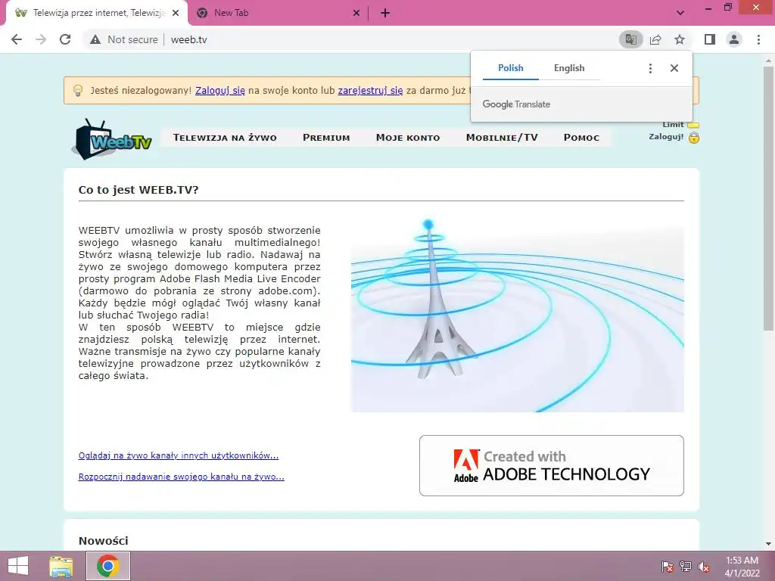Open the Pomoc menu item

click(x=581, y=138)
